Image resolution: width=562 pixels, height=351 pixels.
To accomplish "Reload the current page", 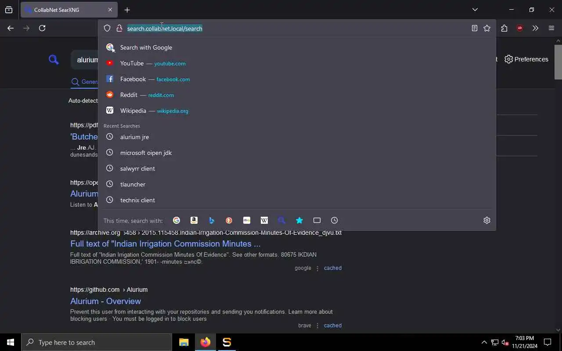I will pyautogui.click(x=42, y=28).
